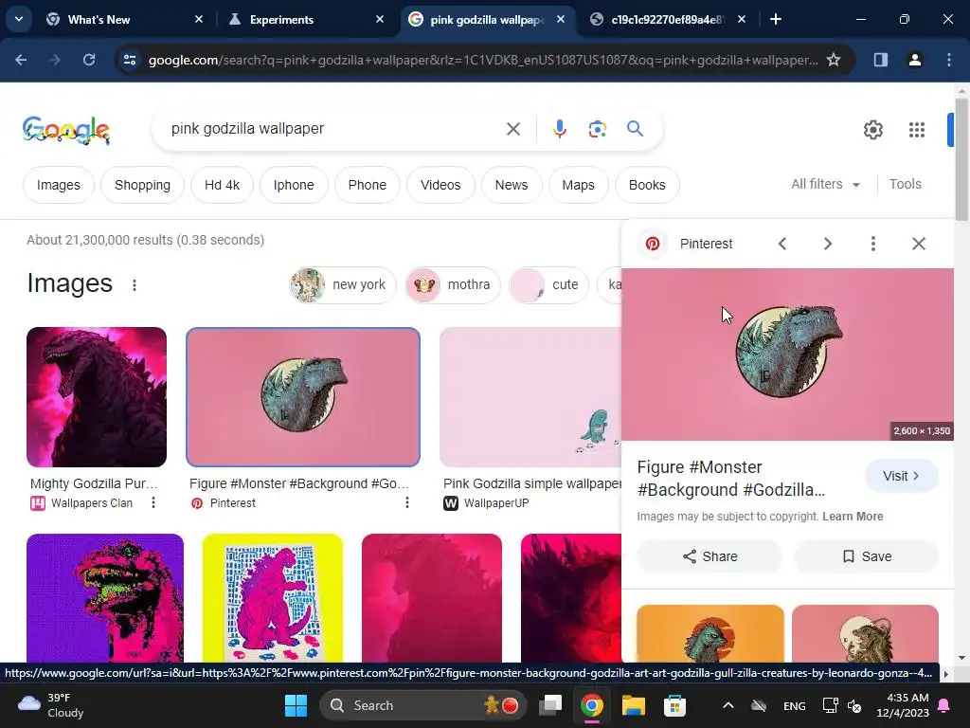Submit search with magnifier icon

635,129
